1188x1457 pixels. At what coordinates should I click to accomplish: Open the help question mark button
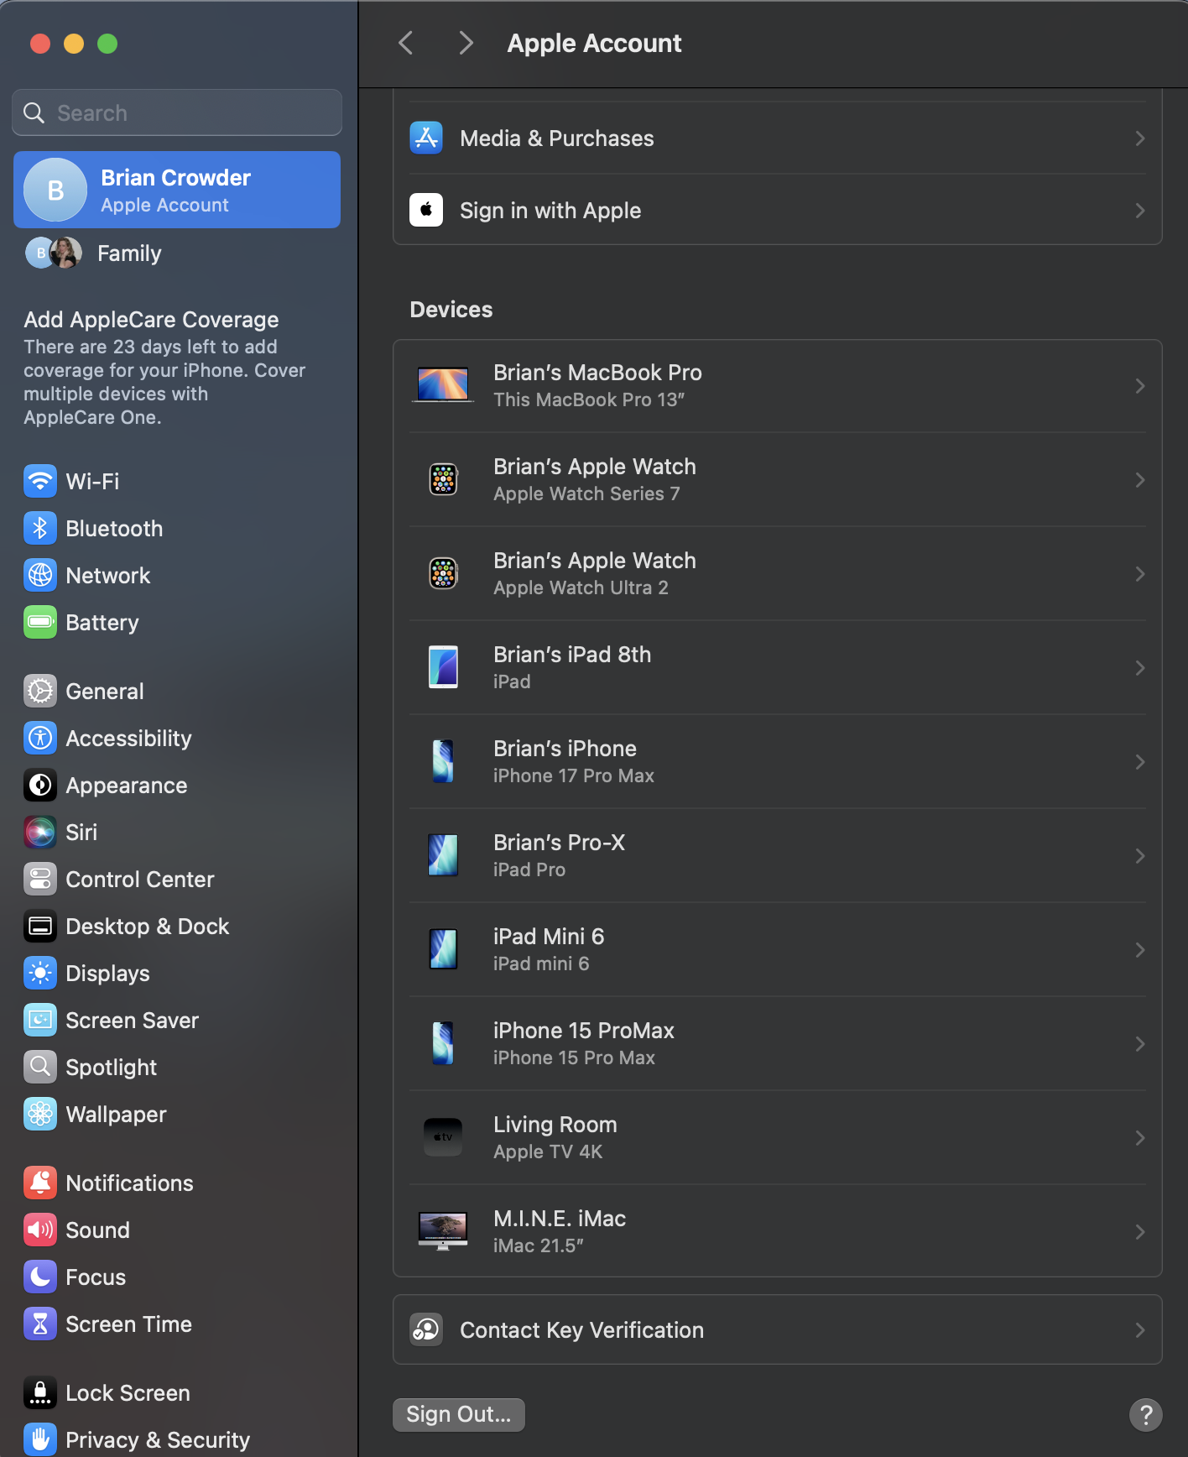(x=1146, y=1415)
